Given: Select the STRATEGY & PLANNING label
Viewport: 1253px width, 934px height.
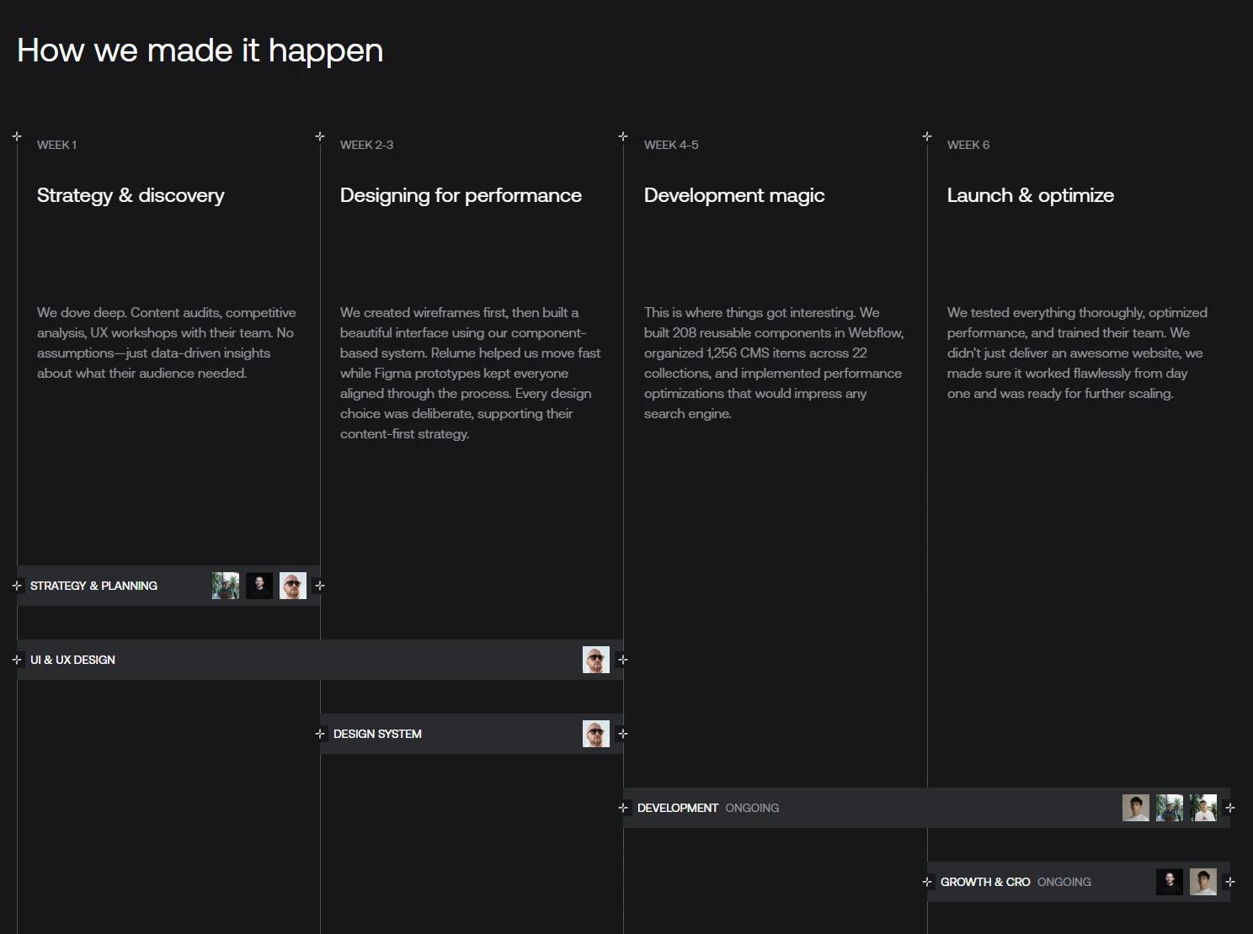Looking at the screenshot, I should pyautogui.click(x=93, y=586).
